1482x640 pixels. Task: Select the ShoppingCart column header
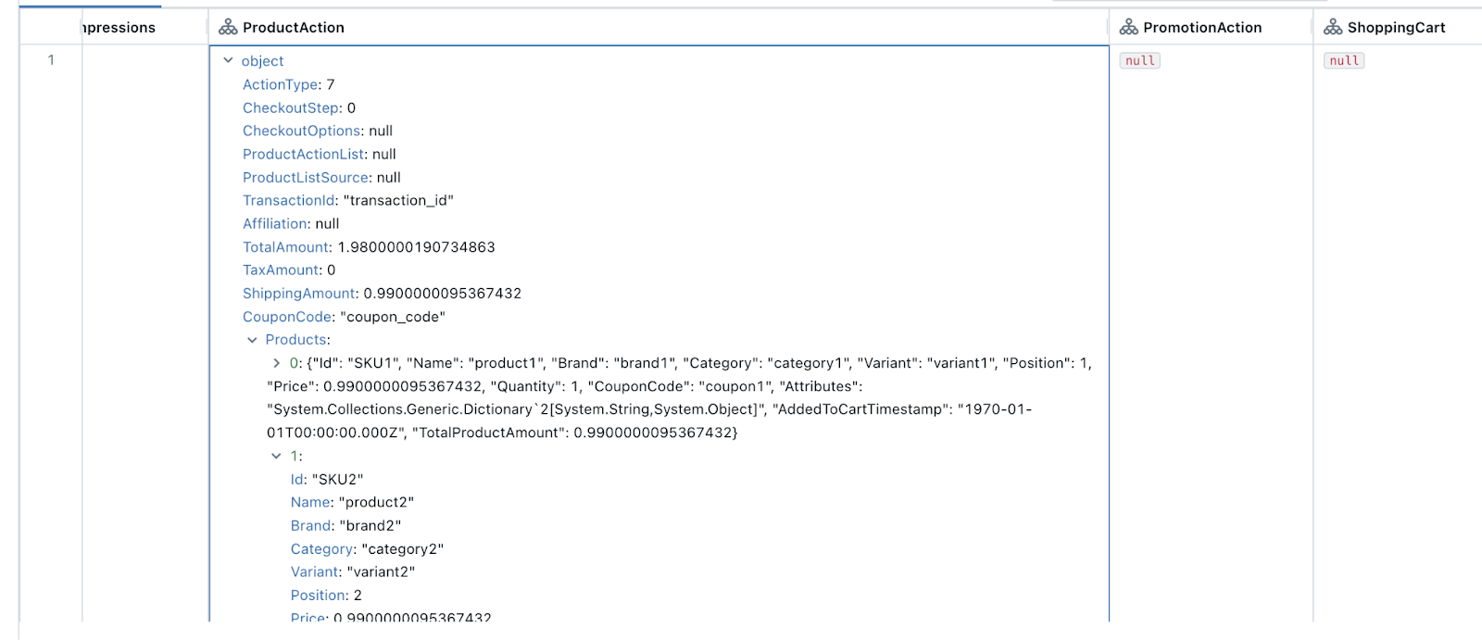tap(1398, 27)
